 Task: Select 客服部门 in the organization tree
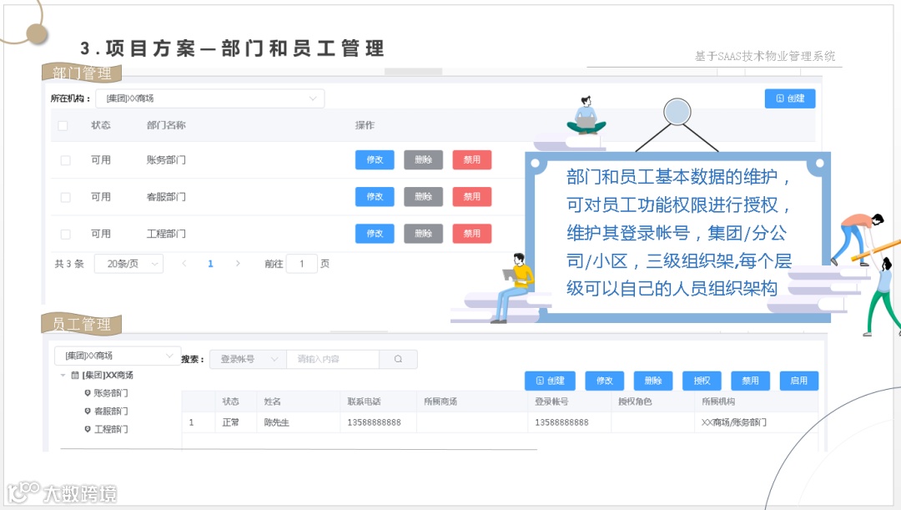click(x=110, y=412)
